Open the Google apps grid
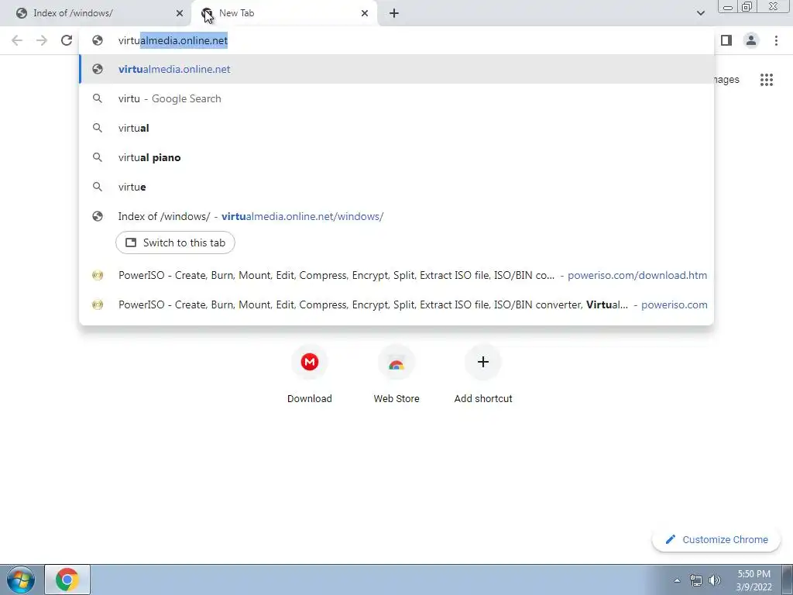 pyautogui.click(x=767, y=80)
